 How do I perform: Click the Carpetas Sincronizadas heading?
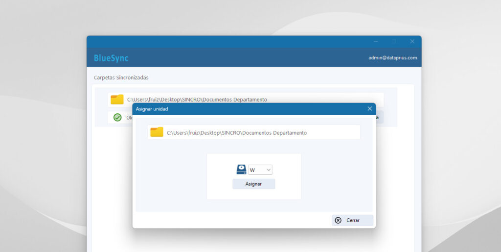pyautogui.click(x=121, y=78)
